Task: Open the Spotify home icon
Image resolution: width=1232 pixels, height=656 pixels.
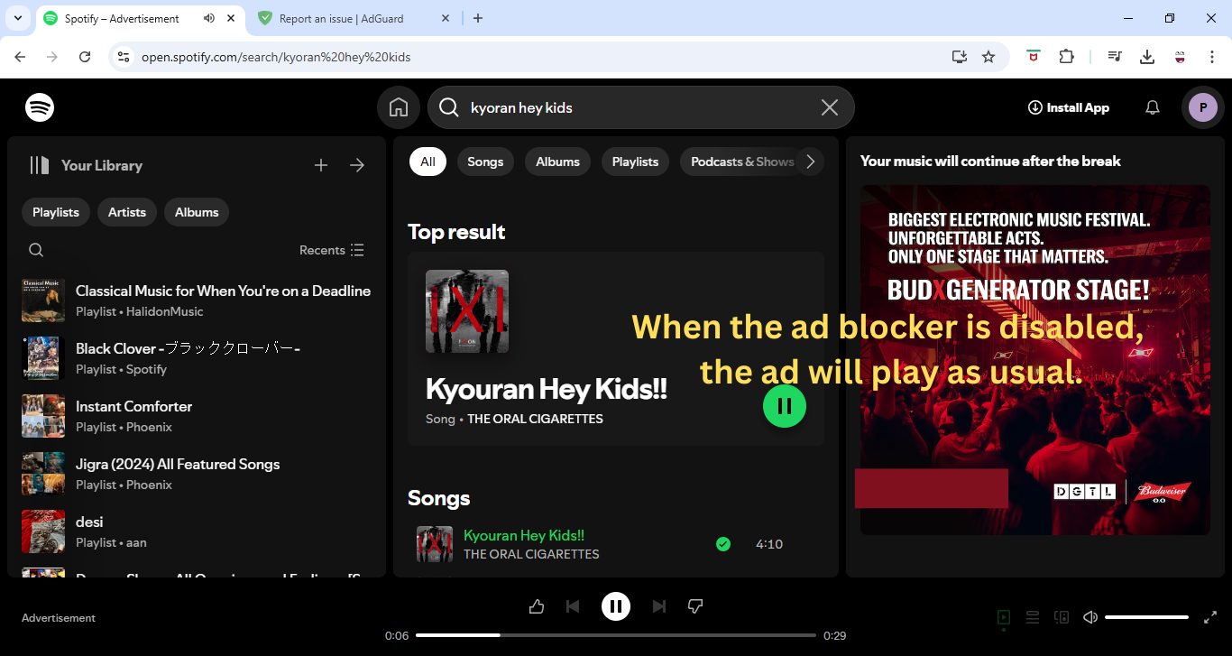Action: [x=398, y=107]
